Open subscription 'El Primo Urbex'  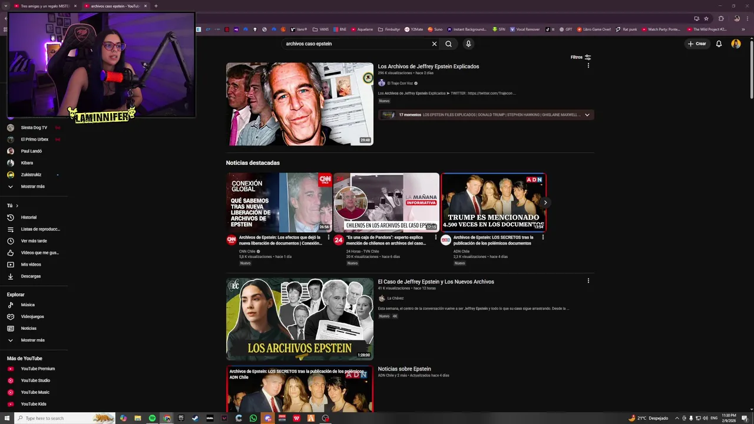click(34, 140)
